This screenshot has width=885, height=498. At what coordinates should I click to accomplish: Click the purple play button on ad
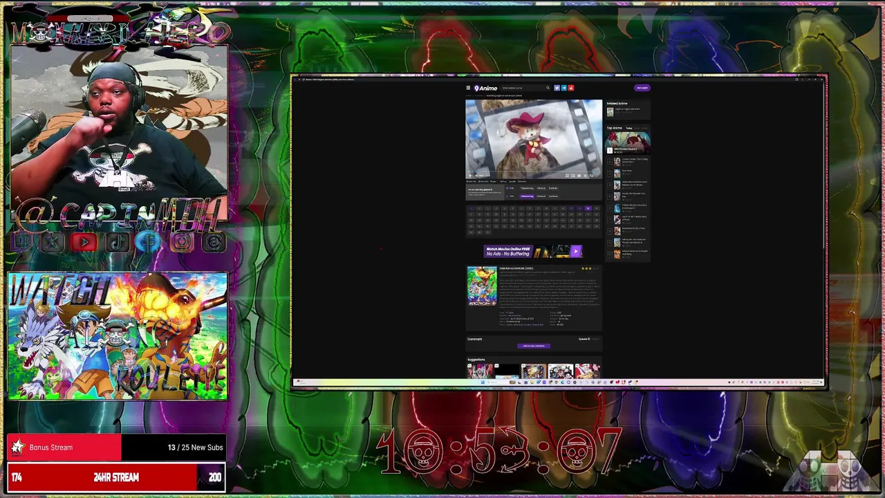pos(576,252)
